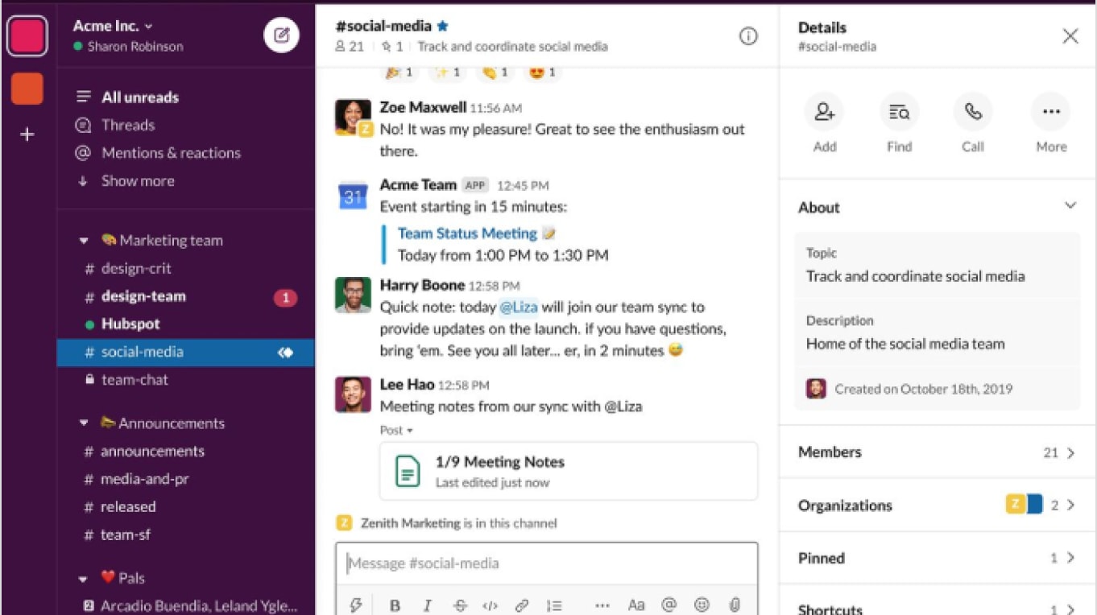
Task: Toggle italic formatting in message composer
Action: 428,605
